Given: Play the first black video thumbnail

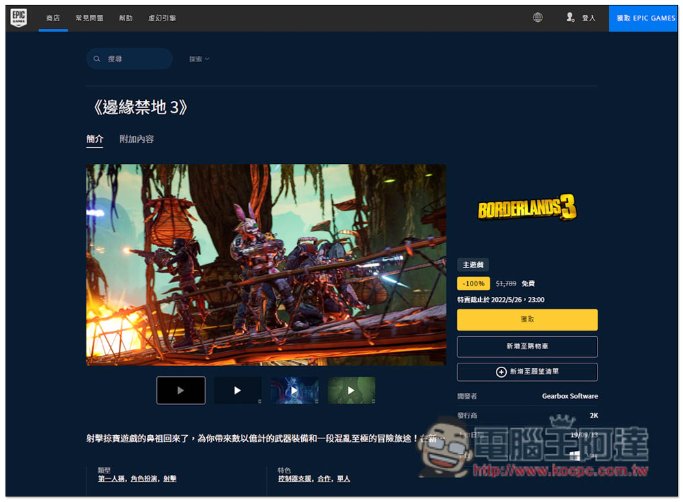Looking at the screenshot, I should click(x=181, y=391).
